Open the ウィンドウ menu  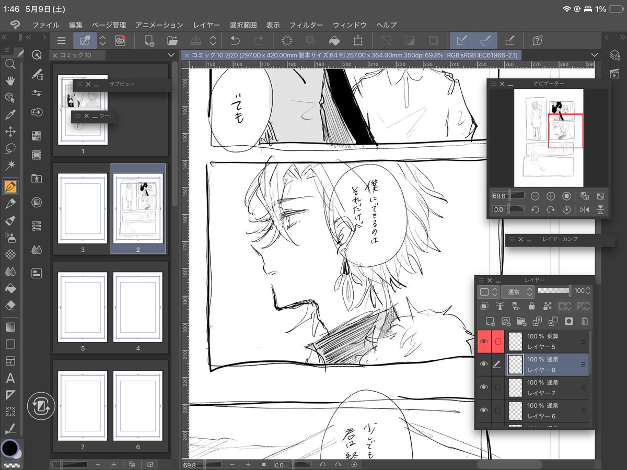point(350,25)
